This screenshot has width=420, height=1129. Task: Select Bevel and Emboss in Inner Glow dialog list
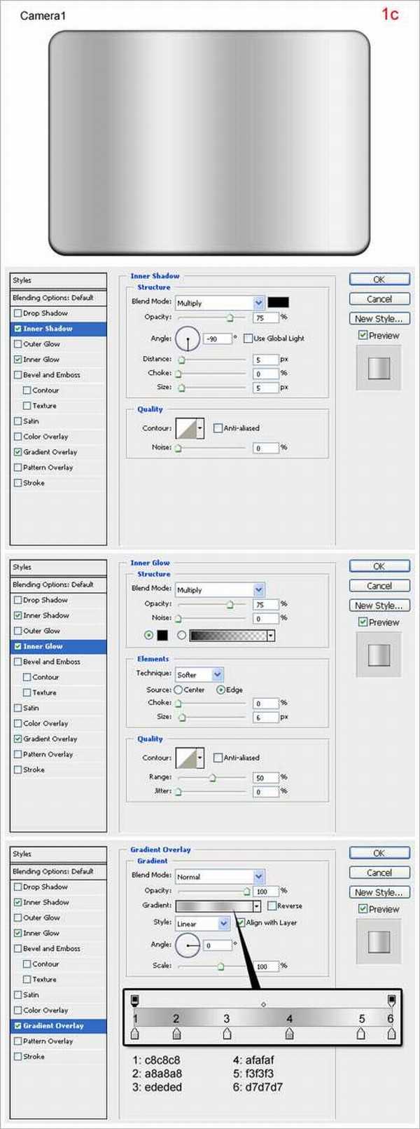51,662
